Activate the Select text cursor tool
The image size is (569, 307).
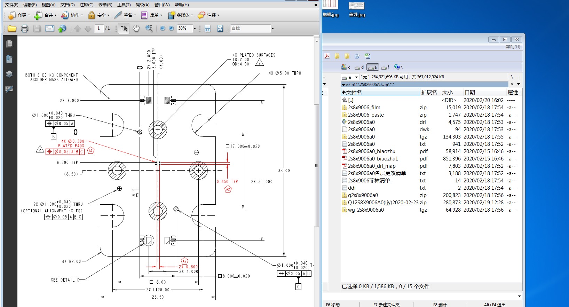124,29
